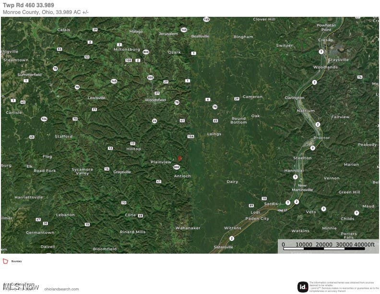380x294 pixels.
Task: Click the route 26 shield marker
Action: [x=154, y=121]
